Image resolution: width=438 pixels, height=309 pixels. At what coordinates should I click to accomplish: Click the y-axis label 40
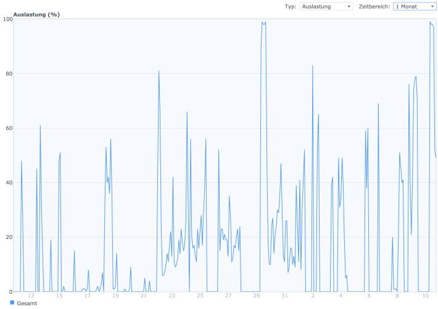9,182
